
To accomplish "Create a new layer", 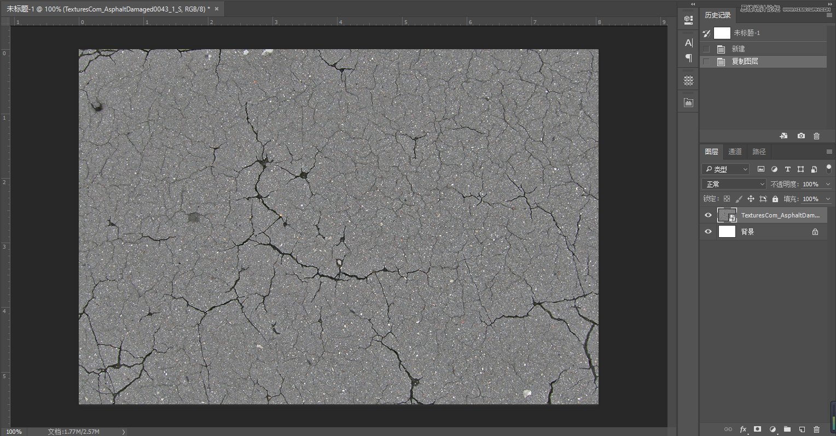I will click(802, 429).
